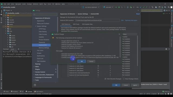This screenshot has height=97, width=173.
Task: Collapse the lib folder in project tree
Action: [6, 33]
